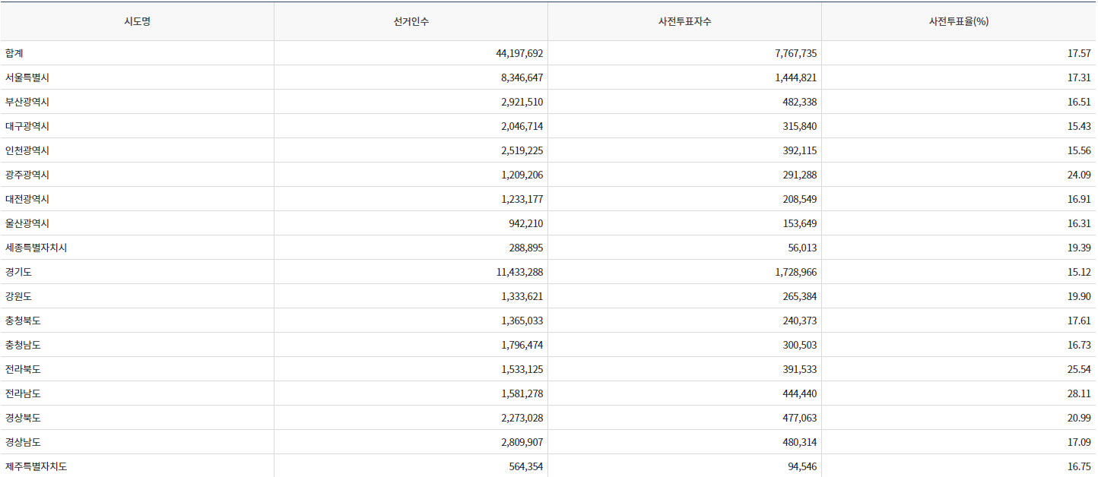Click 대구광역시 early voters 315,840
Image resolution: width=1098 pixels, height=477 pixels.
tap(798, 126)
